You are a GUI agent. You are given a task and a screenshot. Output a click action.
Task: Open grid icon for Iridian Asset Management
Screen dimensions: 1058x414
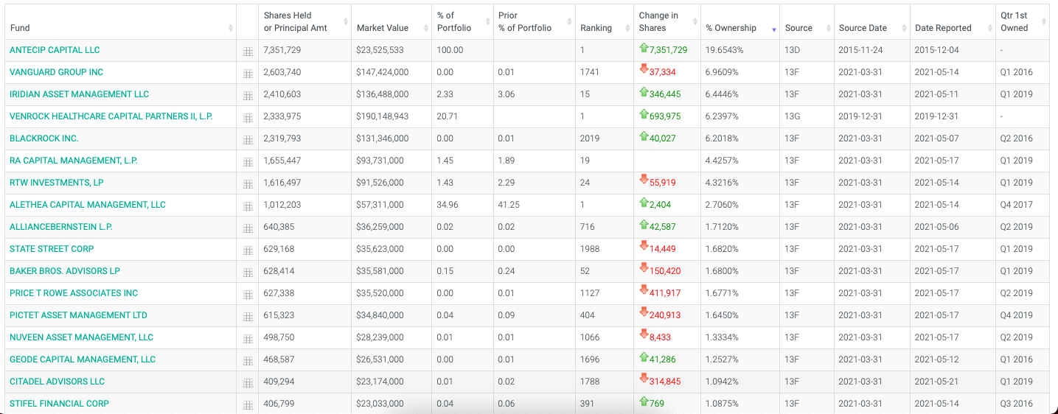[x=248, y=96]
